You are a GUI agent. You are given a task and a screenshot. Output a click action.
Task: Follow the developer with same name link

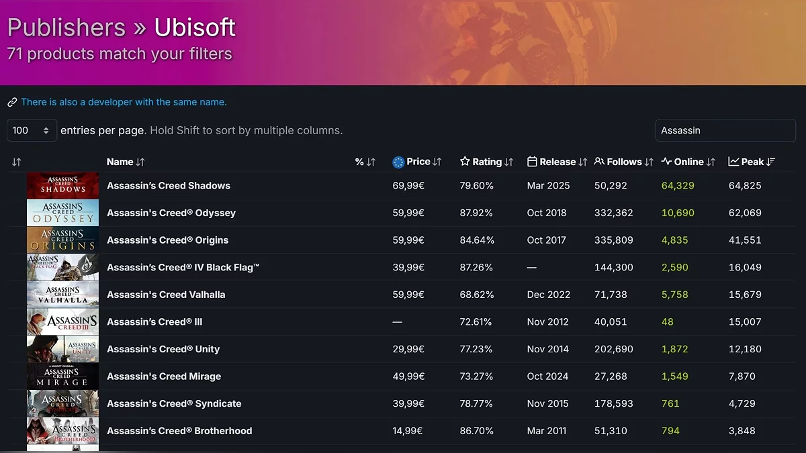(124, 102)
